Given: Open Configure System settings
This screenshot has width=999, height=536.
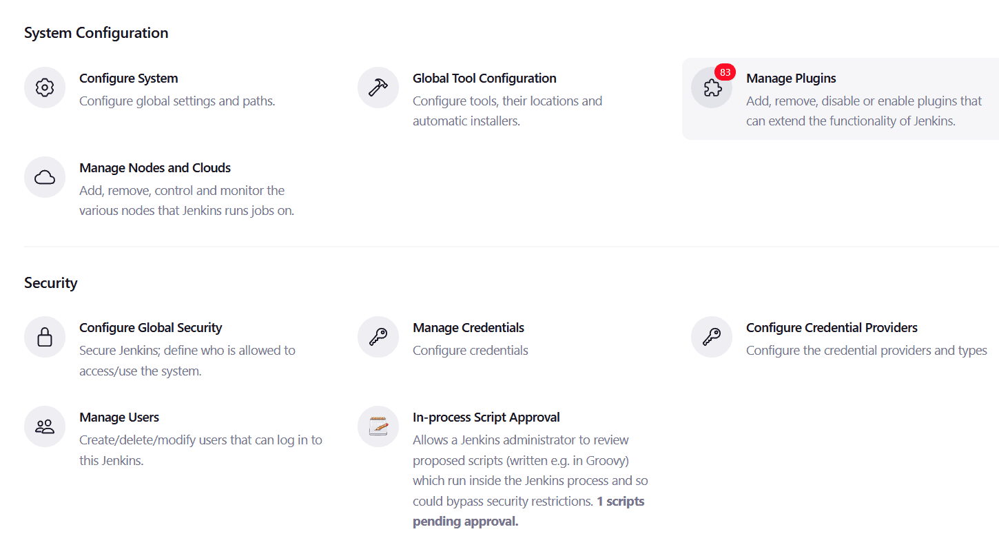Looking at the screenshot, I should [128, 78].
